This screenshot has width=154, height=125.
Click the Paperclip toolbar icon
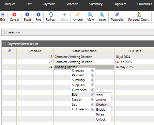[117, 15]
